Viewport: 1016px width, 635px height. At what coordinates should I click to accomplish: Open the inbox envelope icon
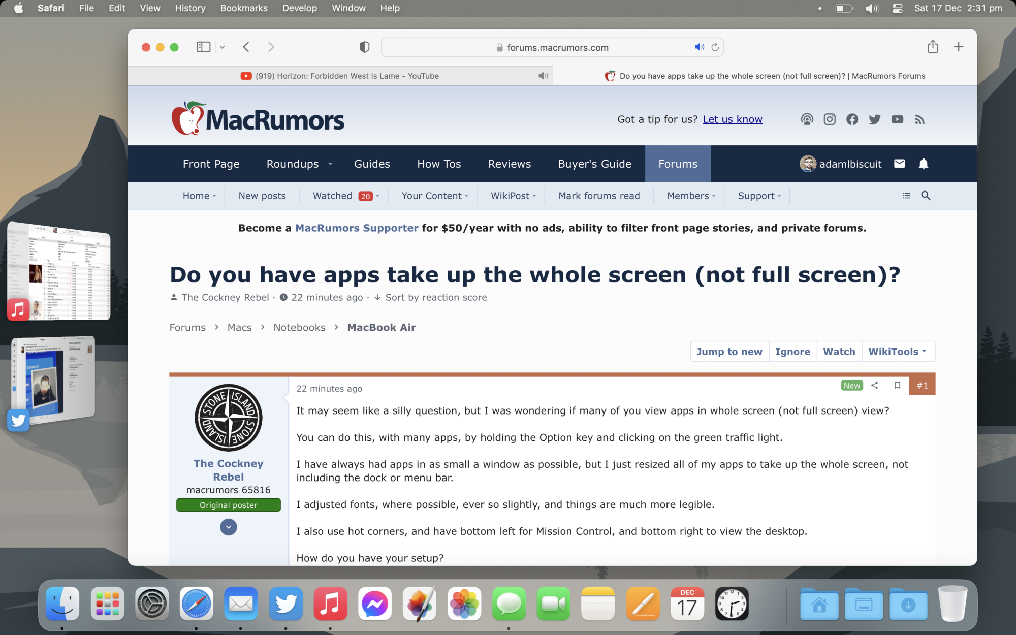click(x=899, y=164)
